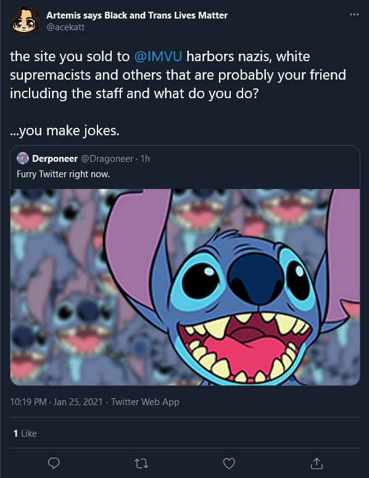View the 1 Like list
The width and height of the screenshot is (369, 478).
coord(25,433)
